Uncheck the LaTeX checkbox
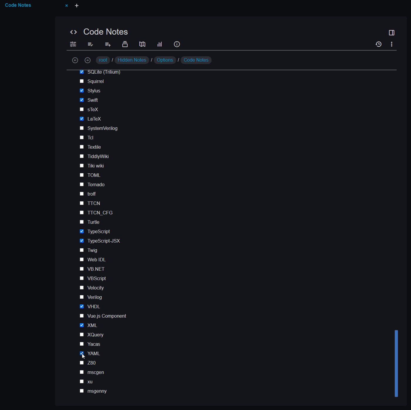 [x=82, y=119]
